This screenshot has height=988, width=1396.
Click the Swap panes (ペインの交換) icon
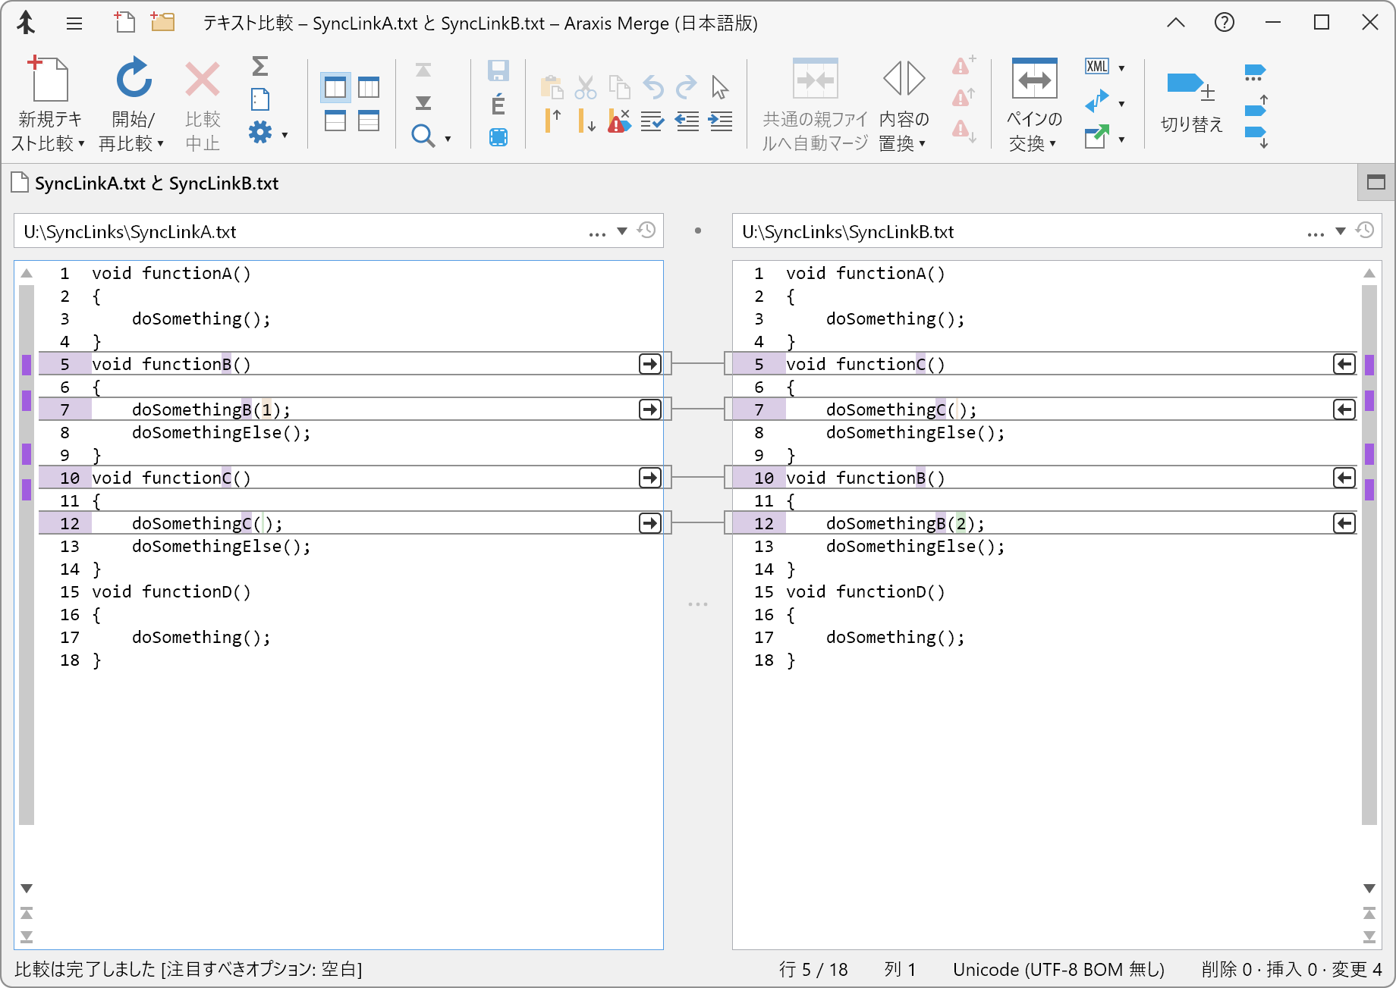click(x=1034, y=80)
